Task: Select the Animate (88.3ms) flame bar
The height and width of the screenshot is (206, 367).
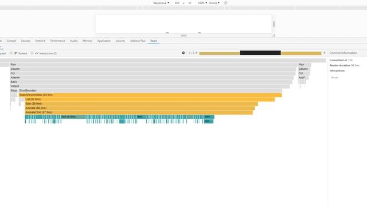Action: coord(140,108)
